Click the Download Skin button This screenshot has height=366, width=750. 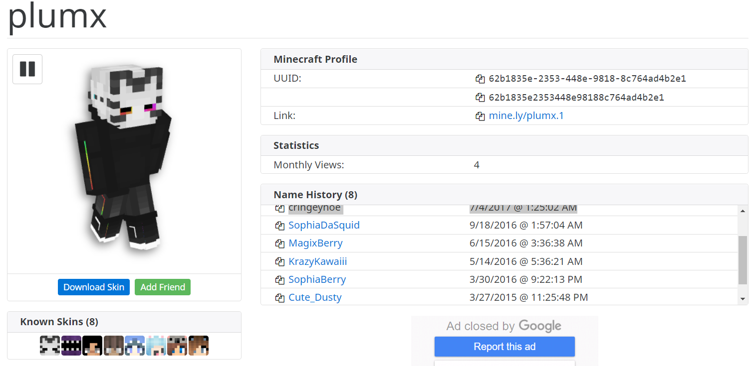tap(94, 287)
